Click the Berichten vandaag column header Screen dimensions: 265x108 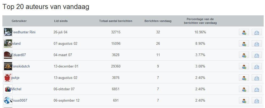click(158, 21)
